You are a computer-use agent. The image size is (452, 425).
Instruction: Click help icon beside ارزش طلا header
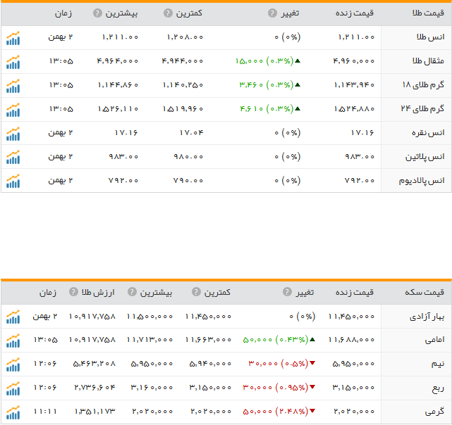coord(73,292)
